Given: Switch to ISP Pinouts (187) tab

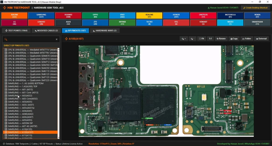Looking at the screenshot, I should click(75, 31).
